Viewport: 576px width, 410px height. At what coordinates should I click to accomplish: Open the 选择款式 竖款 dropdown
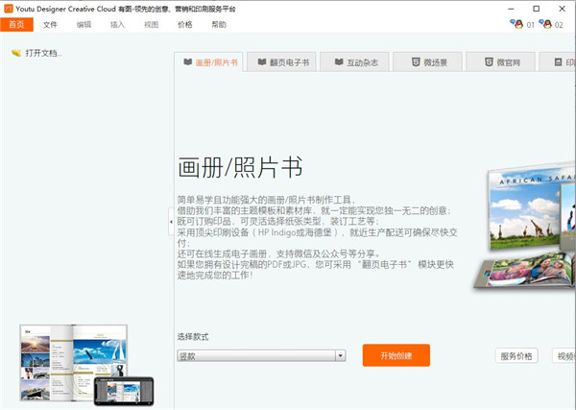[x=261, y=355]
